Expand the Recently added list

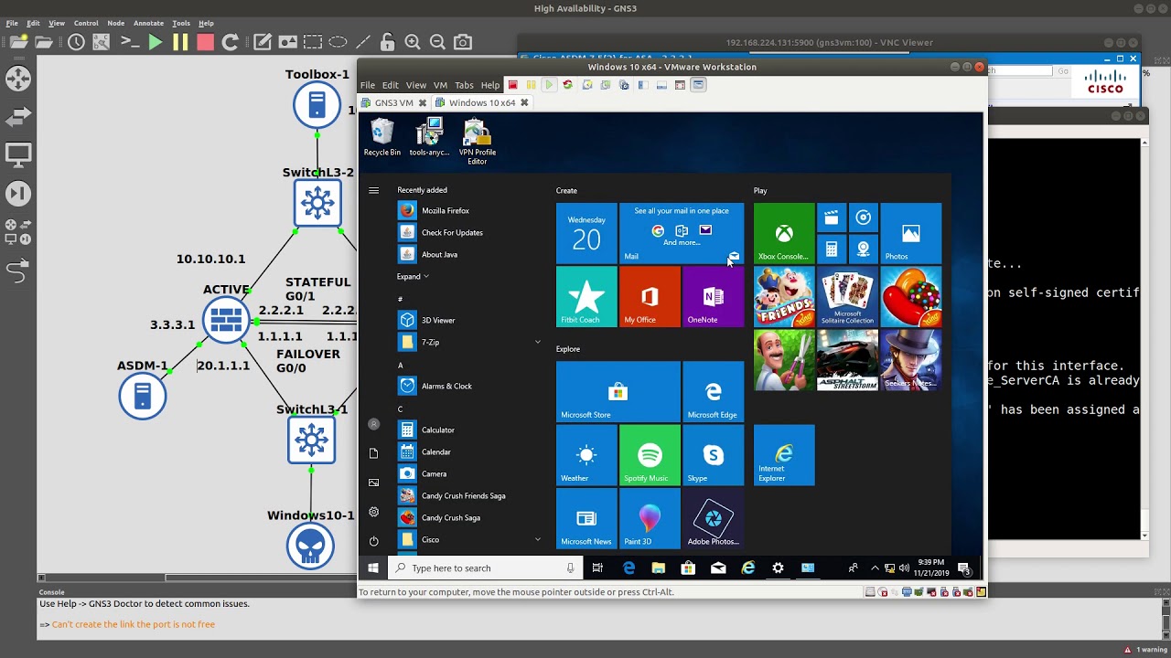413,276
